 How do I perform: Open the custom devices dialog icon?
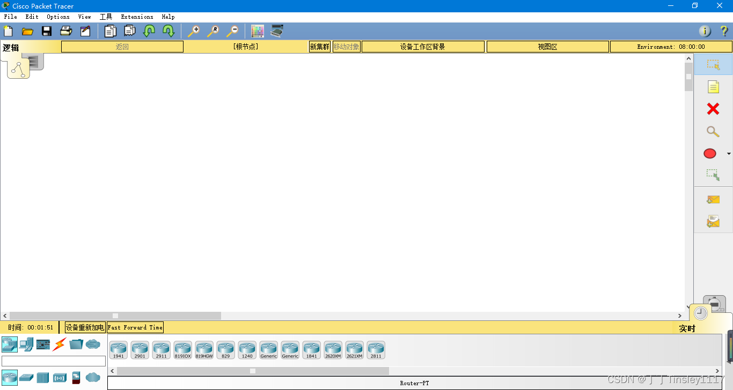click(277, 31)
